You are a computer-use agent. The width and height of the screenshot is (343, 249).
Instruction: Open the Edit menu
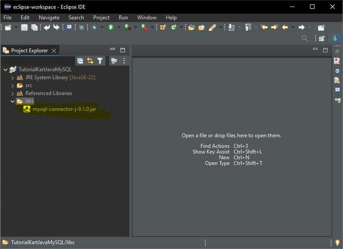pyautogui.click(x=25, y=18)
